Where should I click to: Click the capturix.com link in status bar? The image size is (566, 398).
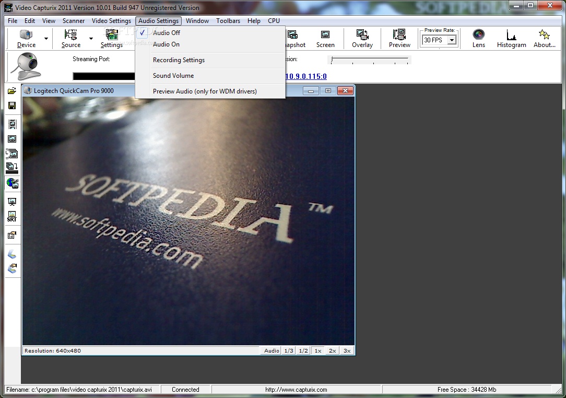pyautogui.click(x=296, y=389)
